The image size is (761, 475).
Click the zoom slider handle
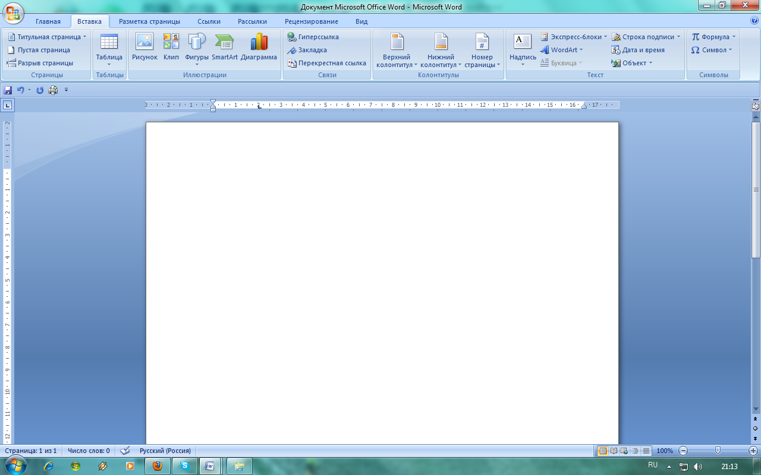pos(718,451)
